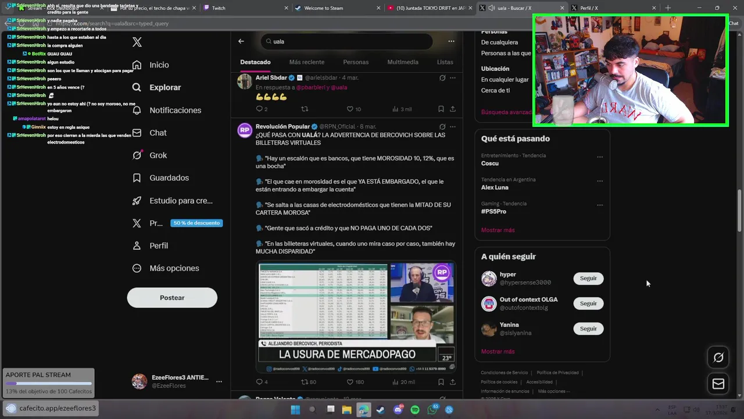Open the three-dot menu on Ariel Sbdar's post
Image resolution: width=744 pixels, height=419 pixels.
(453, 77)
